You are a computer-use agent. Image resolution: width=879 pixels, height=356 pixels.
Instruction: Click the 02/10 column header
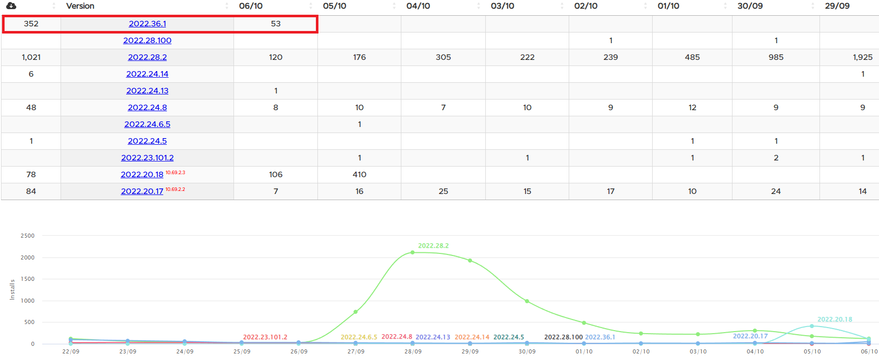(586, 6)
